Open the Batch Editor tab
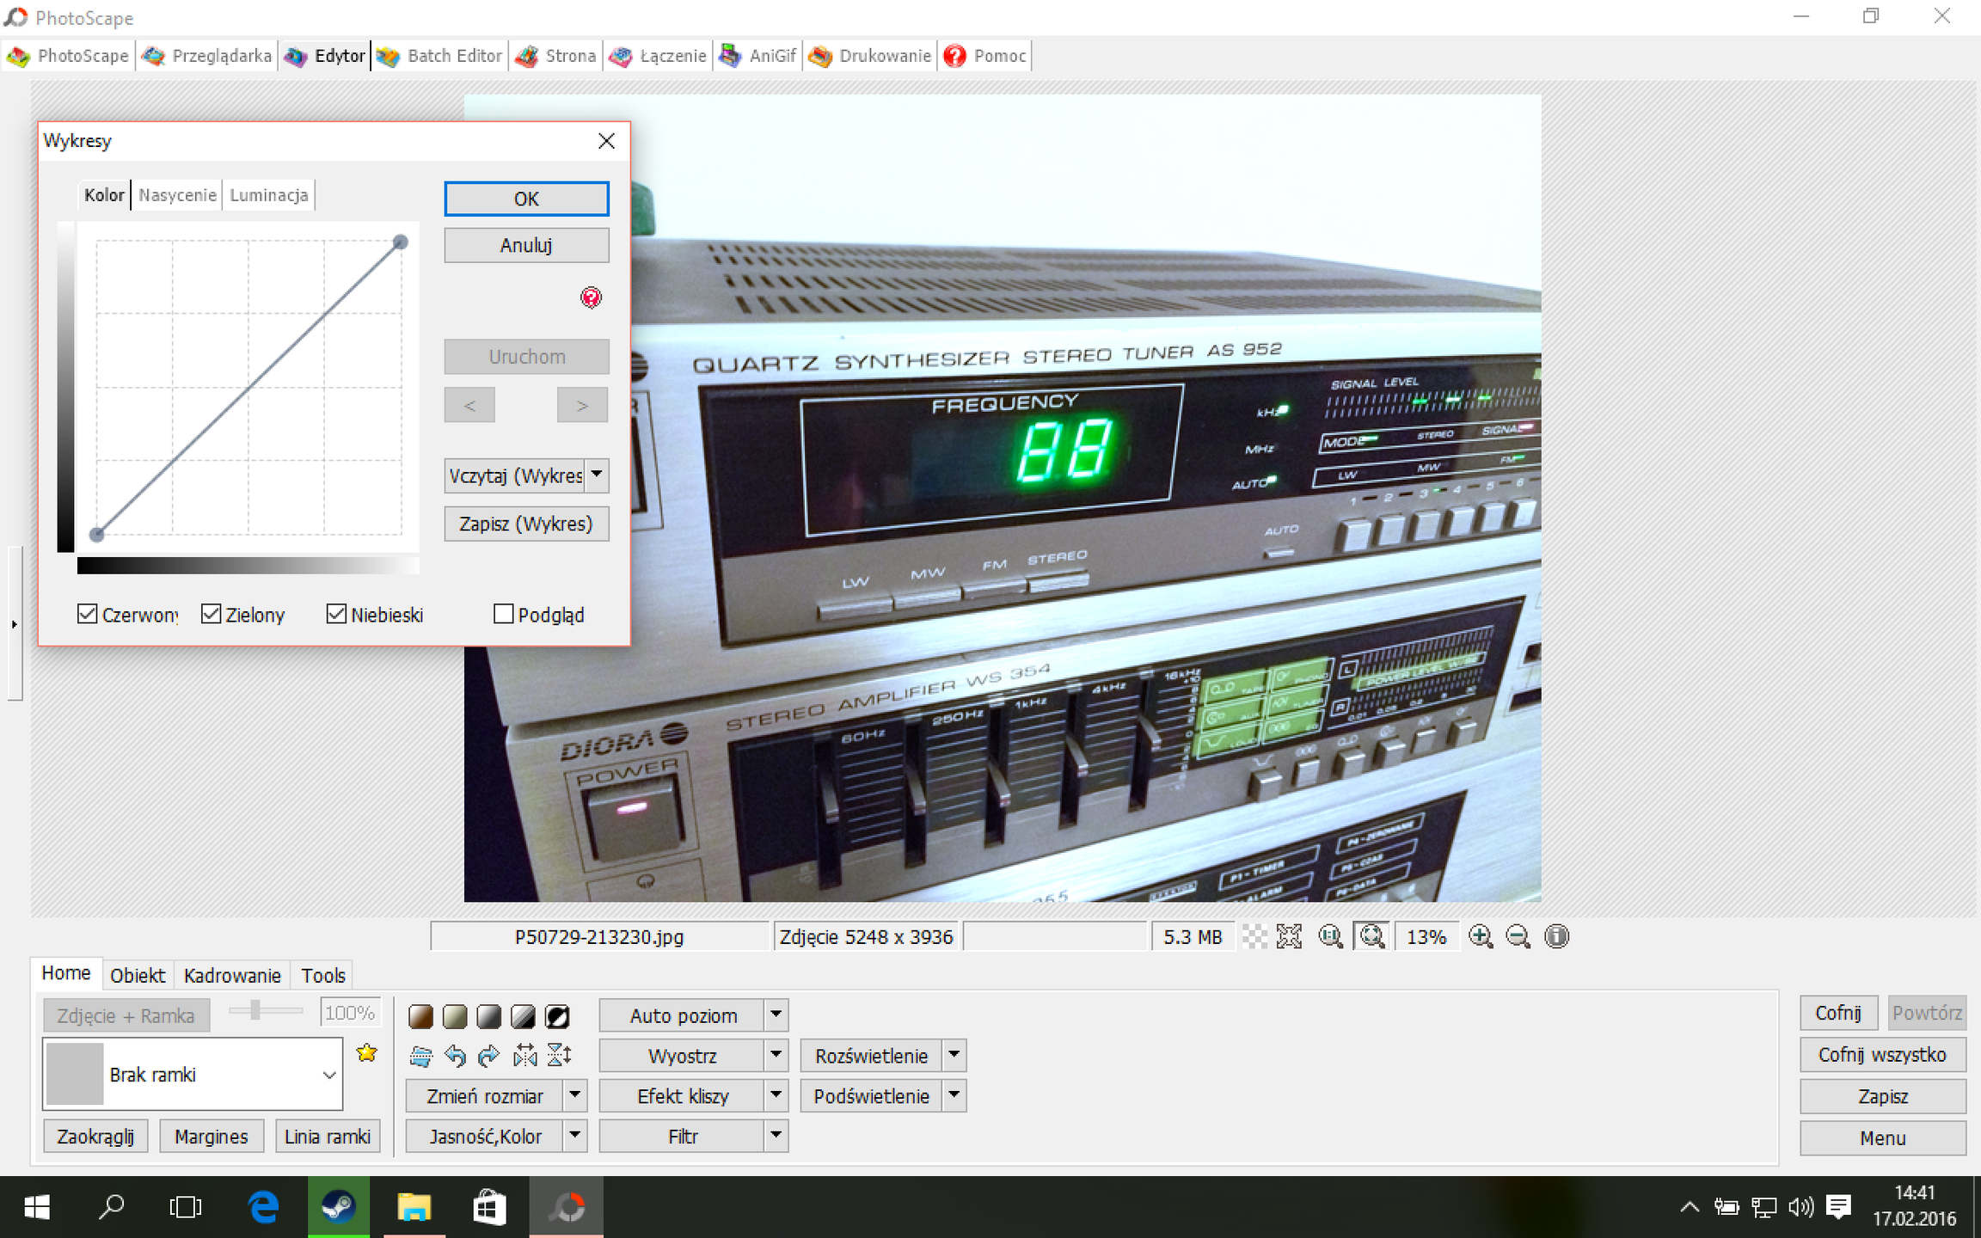 pyautogui.click(x=439, y=56)
